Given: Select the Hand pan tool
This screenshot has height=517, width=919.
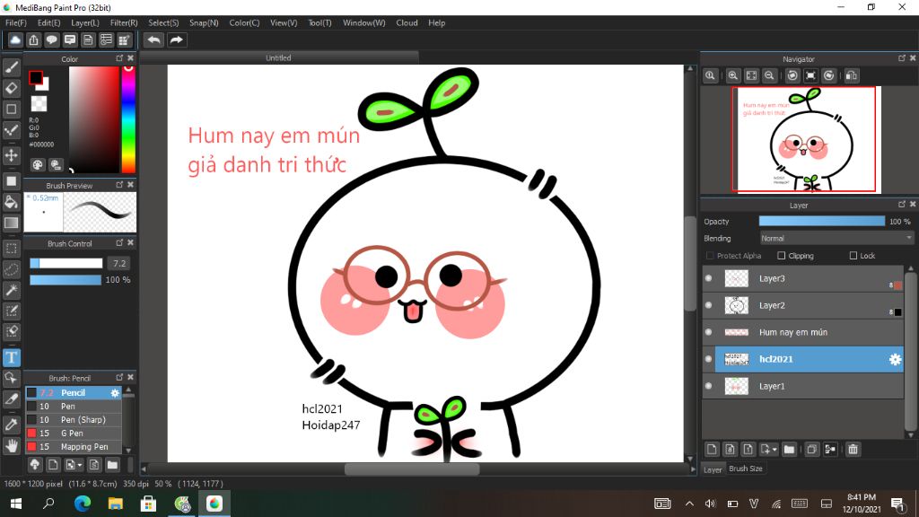Looking at the screenshot, I should point(12,445).
